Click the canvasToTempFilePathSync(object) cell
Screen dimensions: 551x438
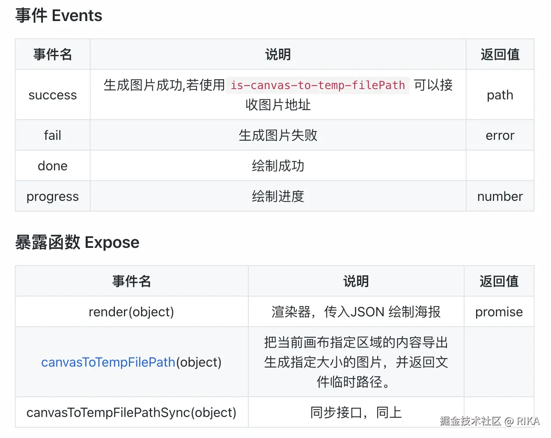tap(131, 412)
